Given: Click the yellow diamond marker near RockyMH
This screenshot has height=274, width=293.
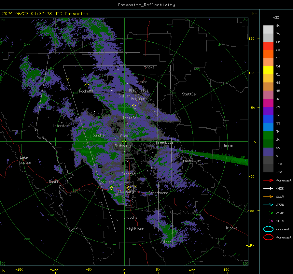Looking at the screenshot, I should click(87, 85).
